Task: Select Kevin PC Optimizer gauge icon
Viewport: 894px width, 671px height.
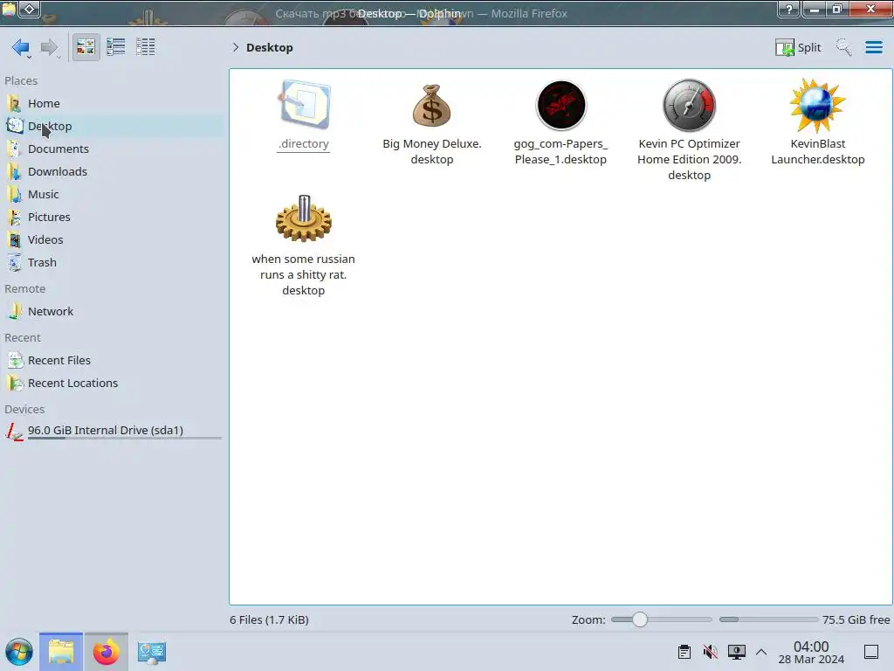Action: (690, 105)
